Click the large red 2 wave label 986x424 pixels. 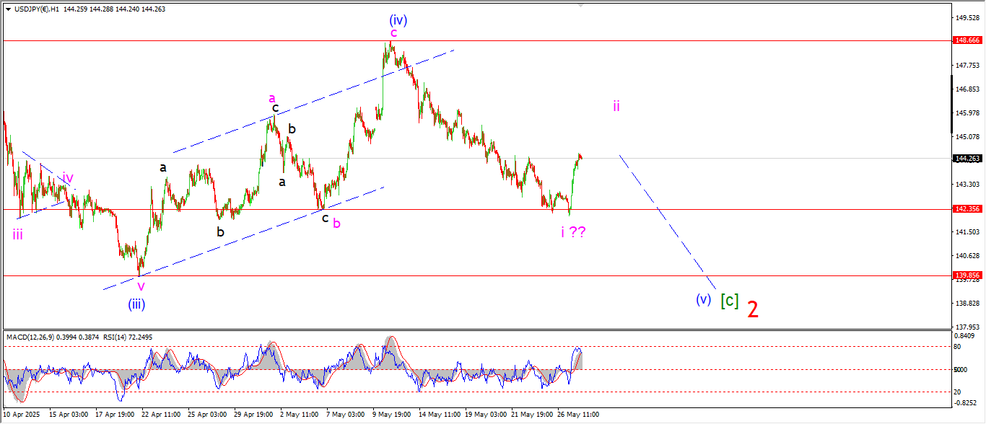coord(752,309)
